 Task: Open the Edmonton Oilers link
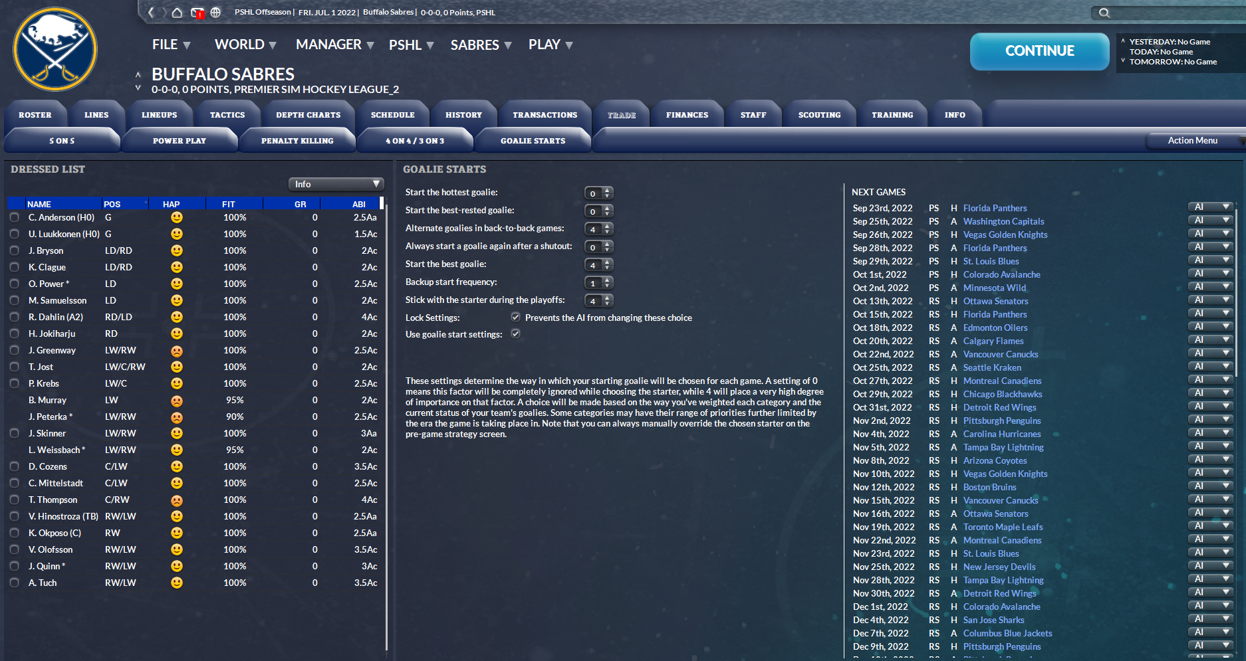[x=995, y=328]
